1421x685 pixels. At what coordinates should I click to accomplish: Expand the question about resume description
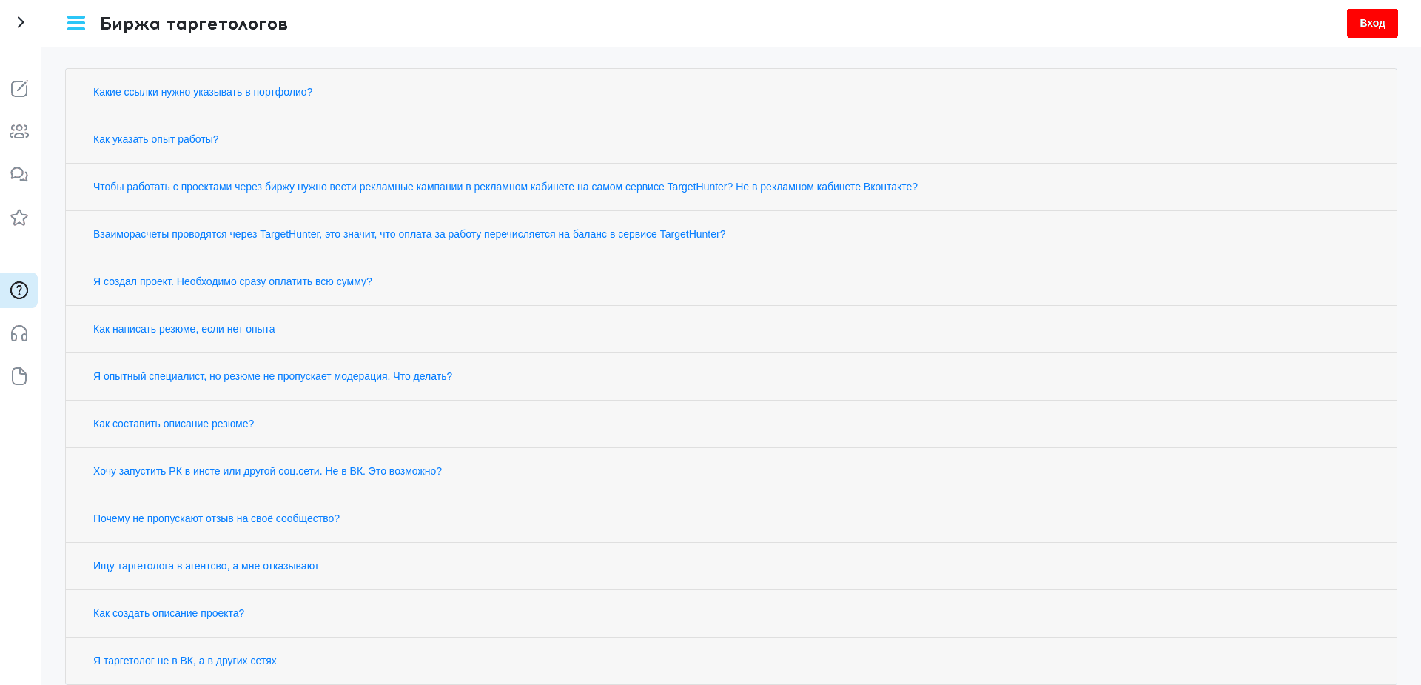[x=173, y=424]
